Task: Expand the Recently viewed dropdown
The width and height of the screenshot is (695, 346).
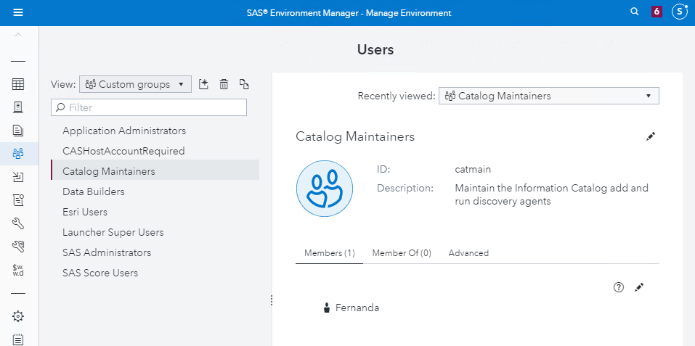Action: (x=548, y=96)
